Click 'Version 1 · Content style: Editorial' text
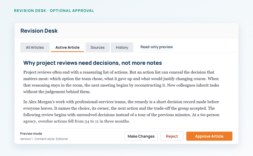 pos(44,139)
